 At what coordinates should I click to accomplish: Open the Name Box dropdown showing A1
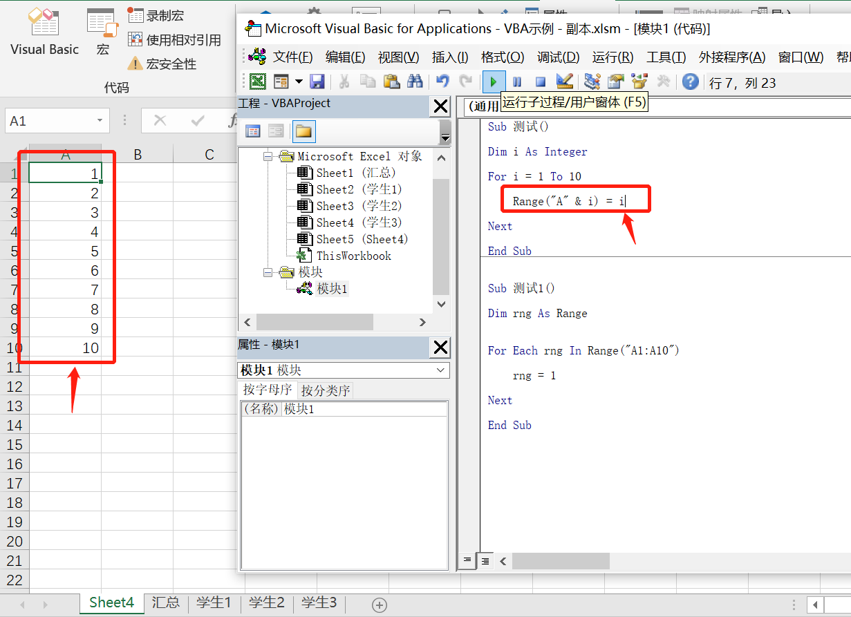click(99, 120)
